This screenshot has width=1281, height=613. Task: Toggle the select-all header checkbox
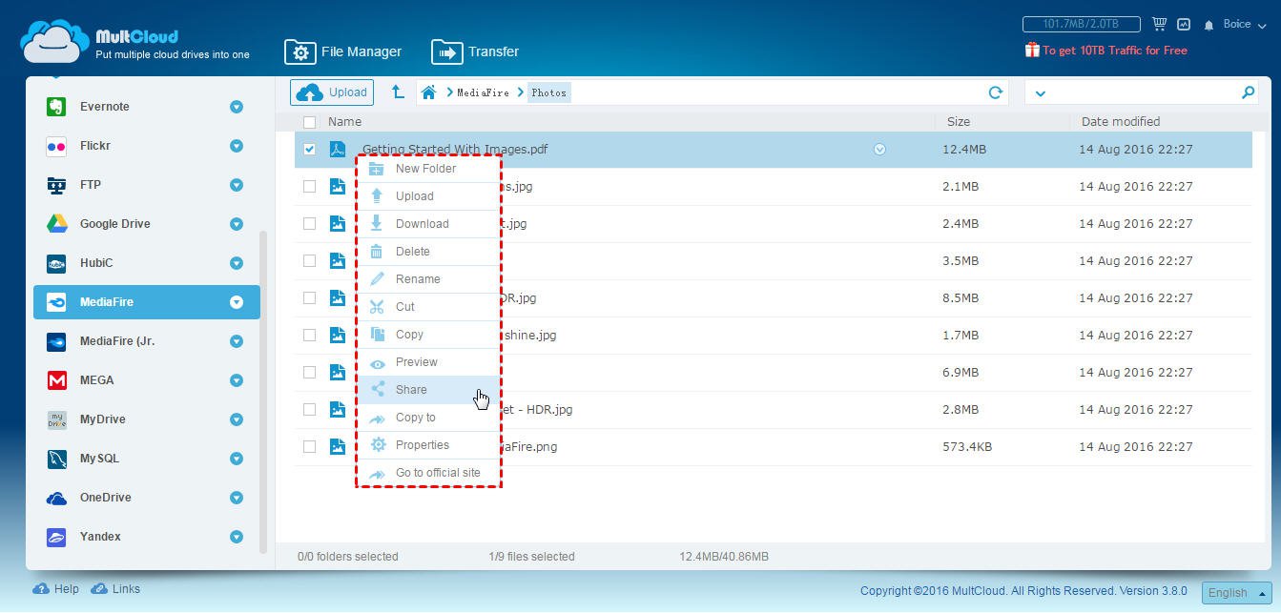pos(309,122)
